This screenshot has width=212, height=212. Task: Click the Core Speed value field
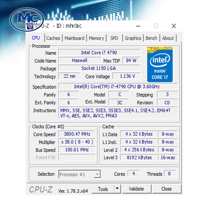coord(77,134)
